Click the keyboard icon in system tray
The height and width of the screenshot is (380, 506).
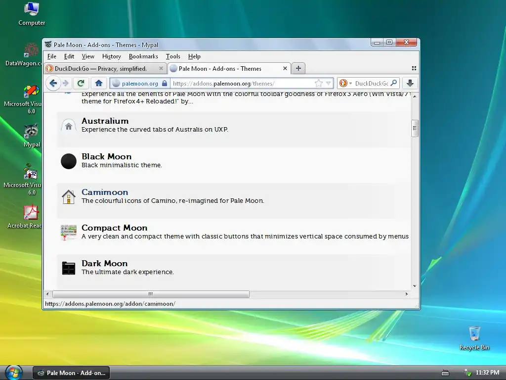(x=445, y=373)
